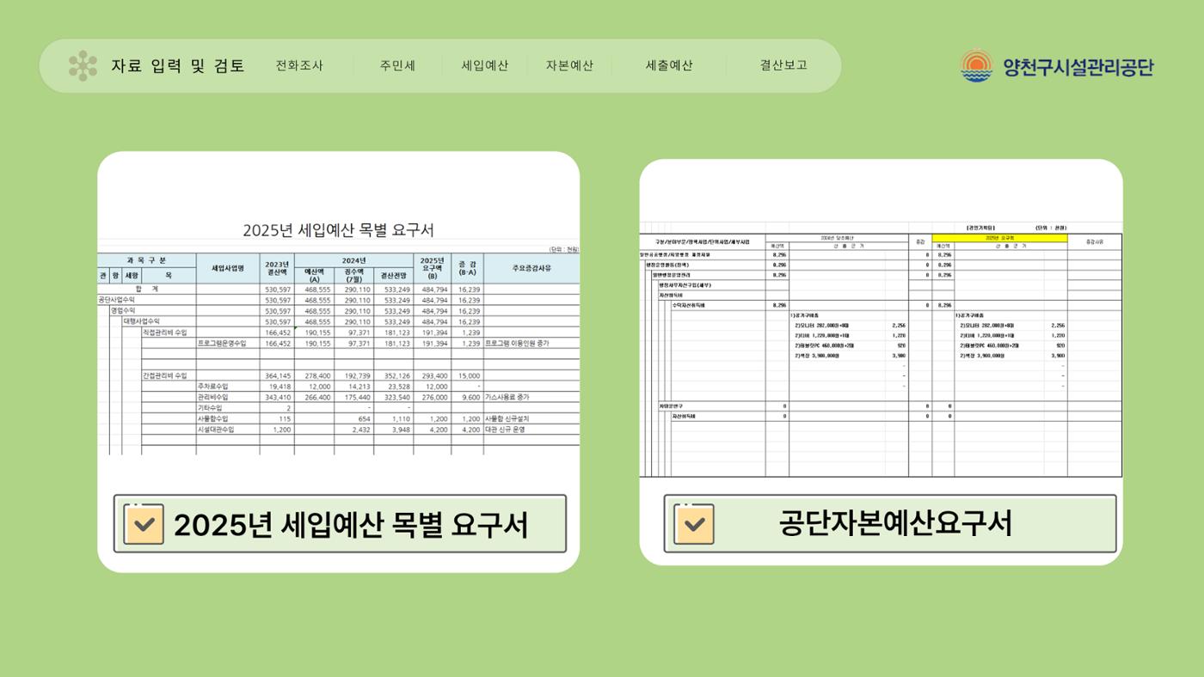The image size is (1204, 677).
Task: Click the flower icon beside 자료 입력 및 검토
Action: coord(83,65)
